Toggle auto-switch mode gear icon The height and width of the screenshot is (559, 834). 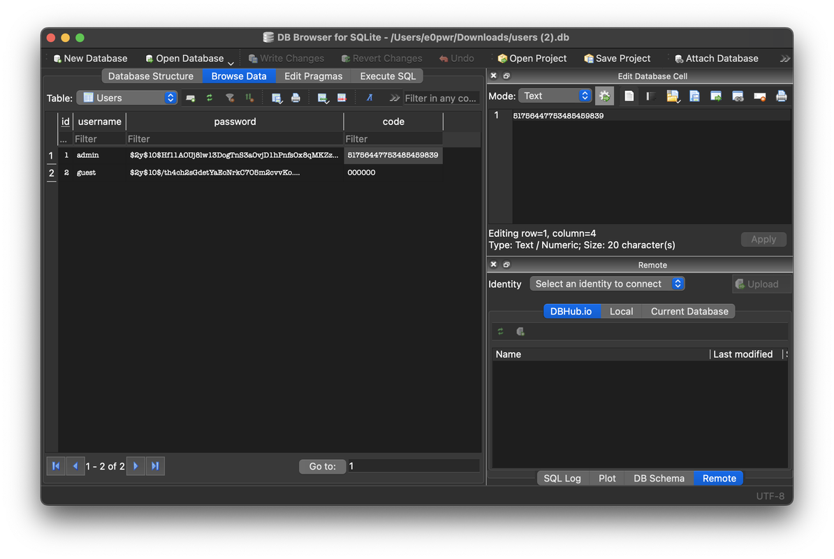pos(604,96)
